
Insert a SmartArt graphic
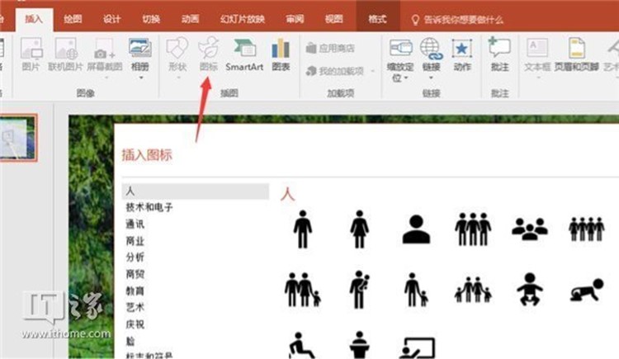(244, 54)
